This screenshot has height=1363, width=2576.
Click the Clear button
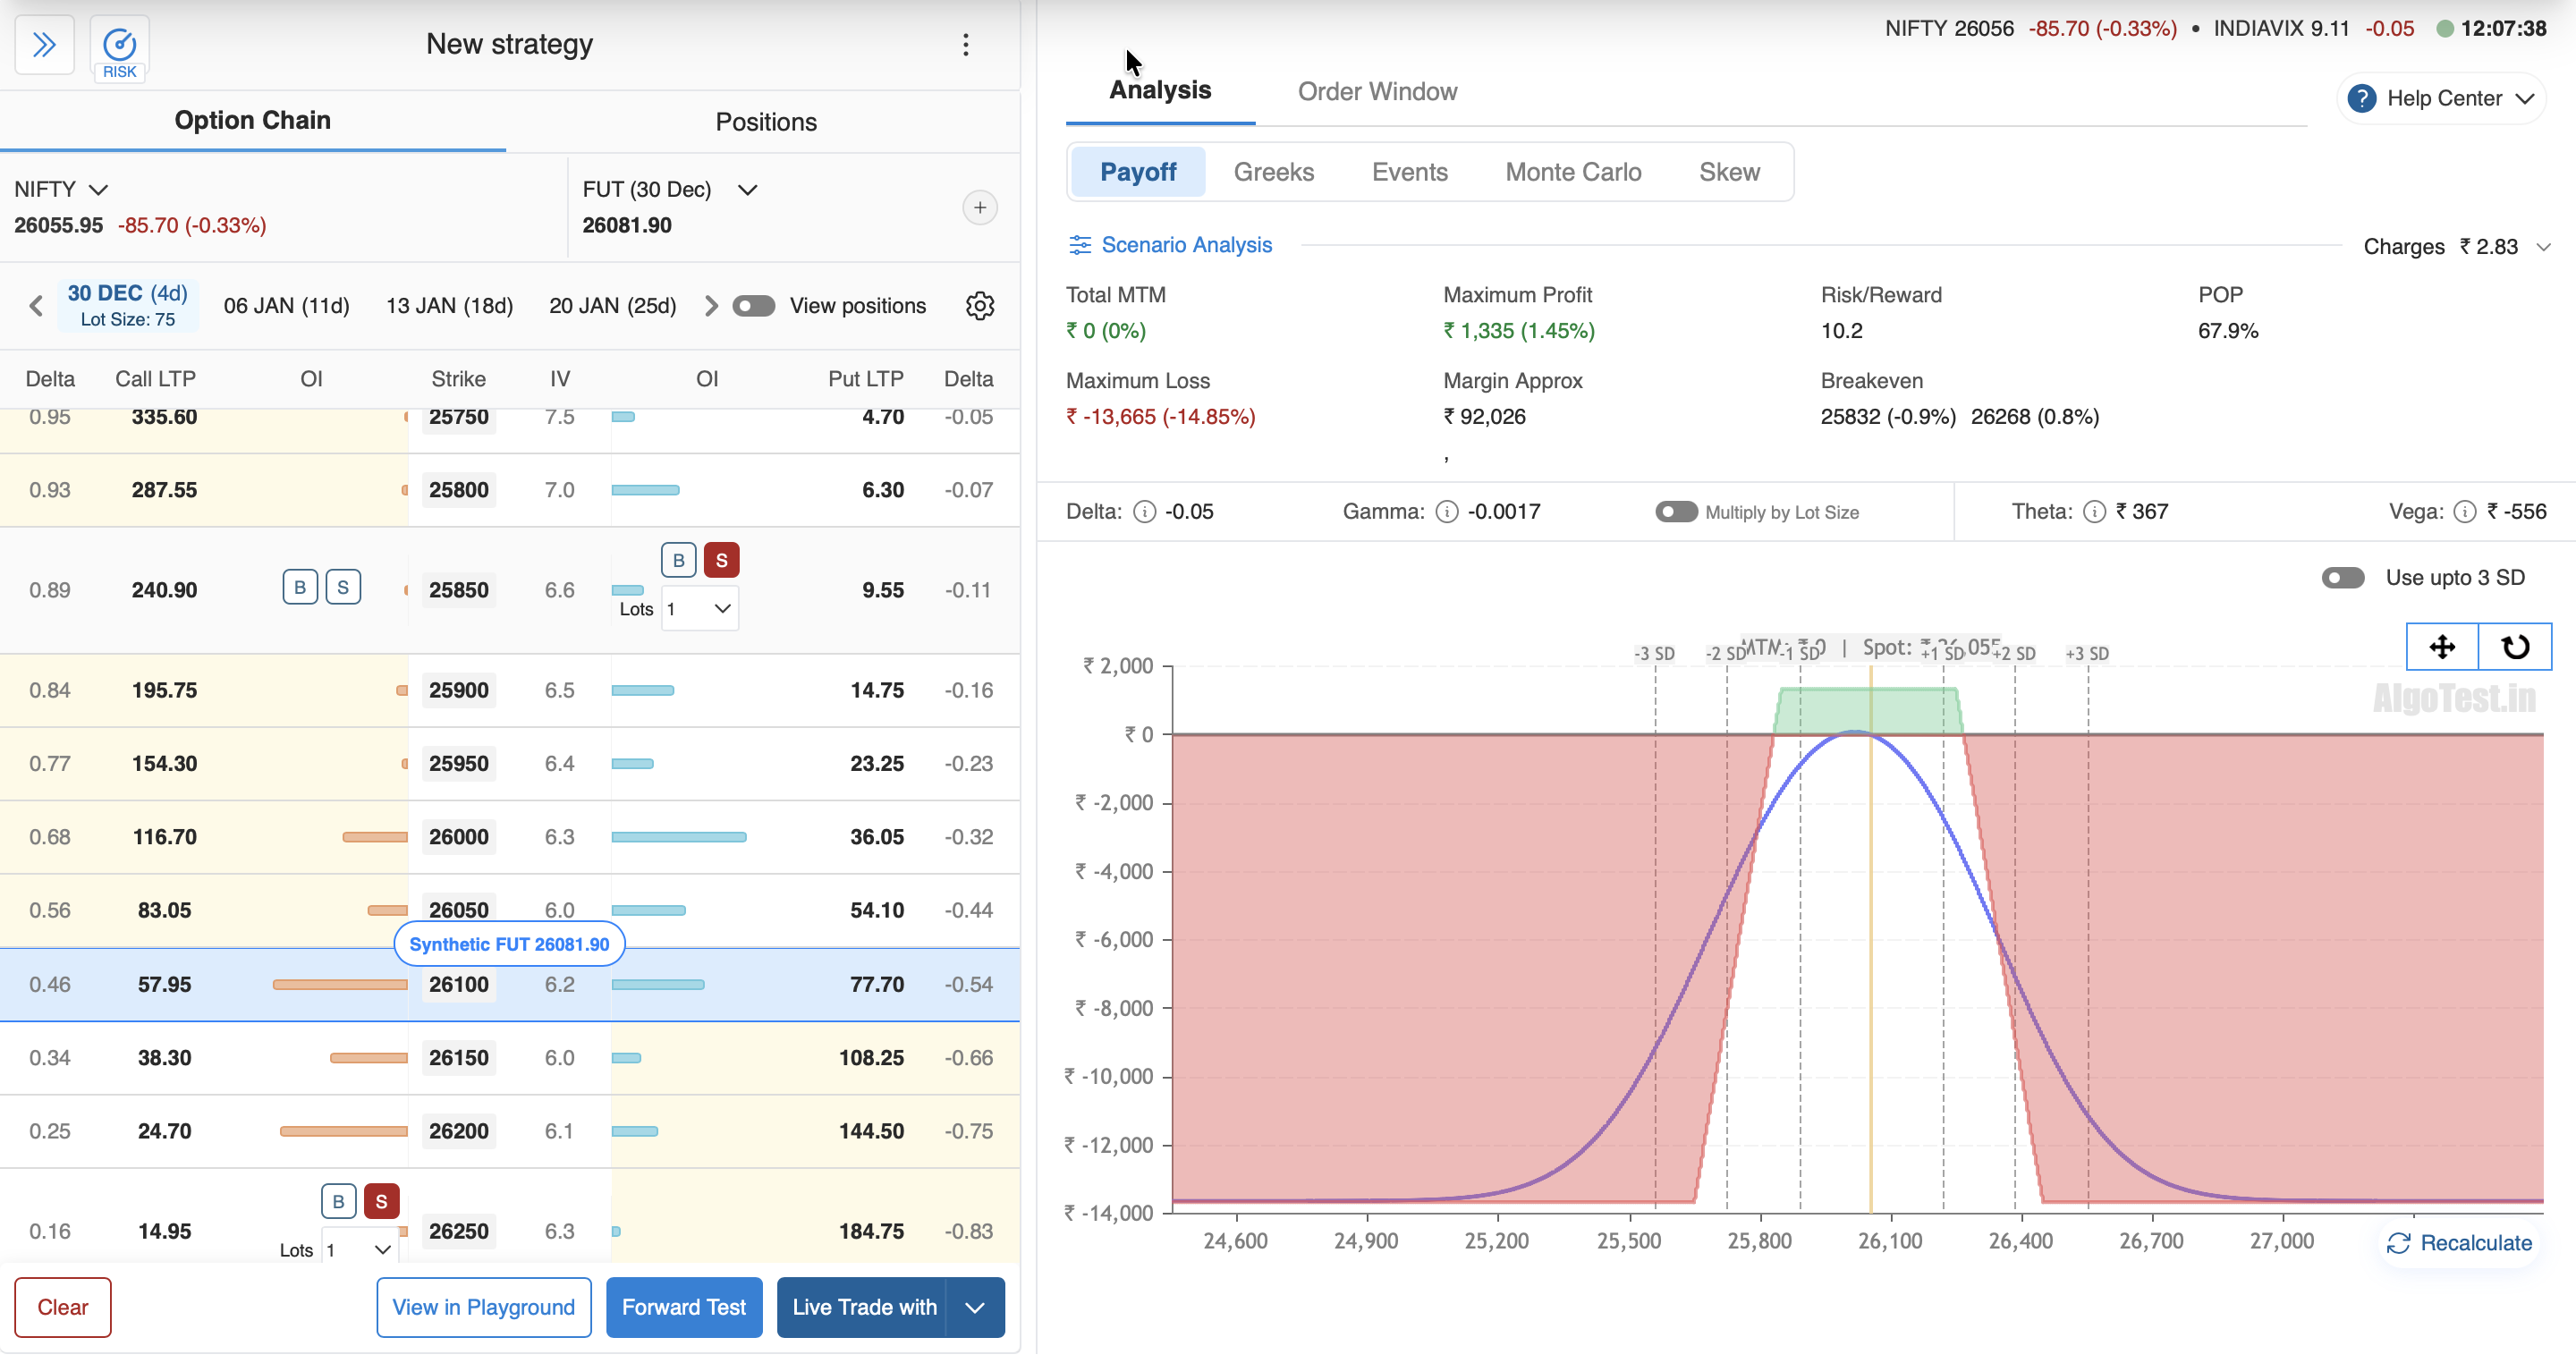click(x=62, y=1307)
